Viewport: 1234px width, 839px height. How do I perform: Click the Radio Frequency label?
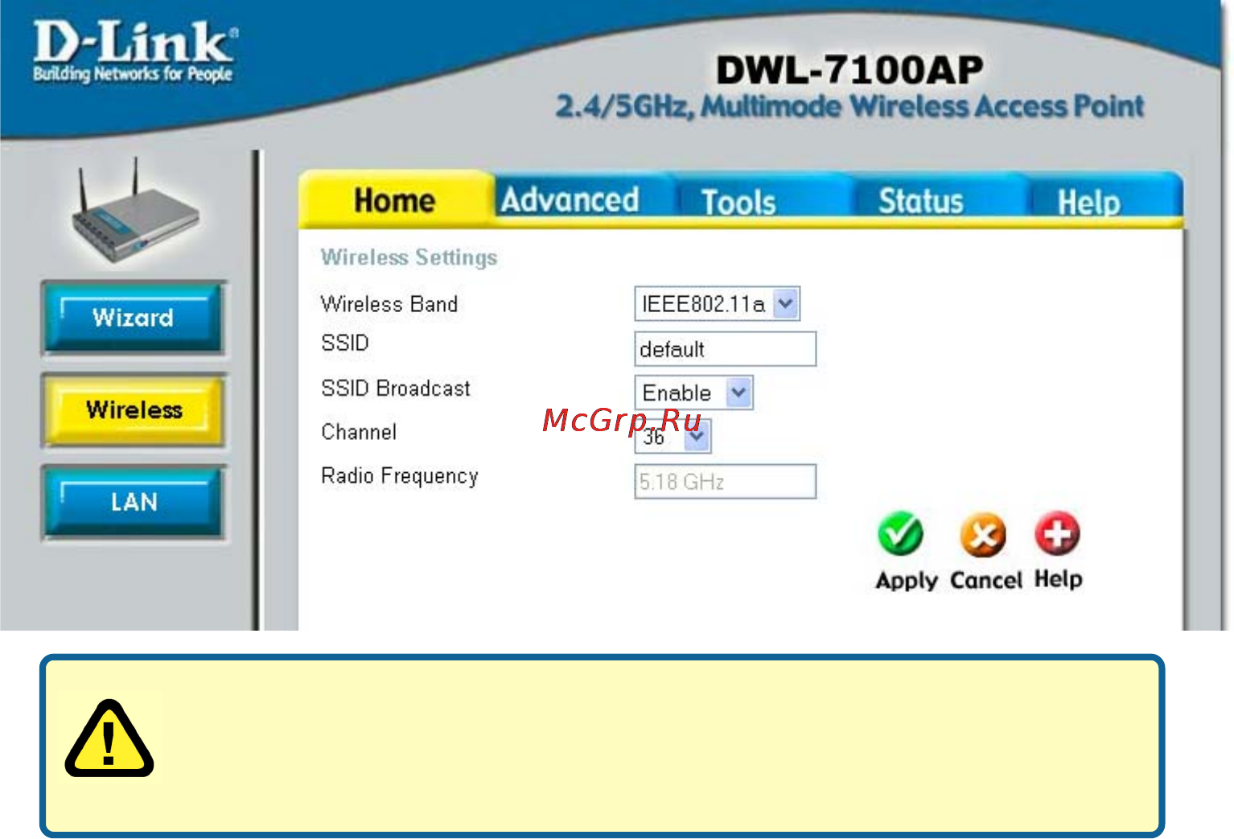pyautogui.click(x=400, y=476)
